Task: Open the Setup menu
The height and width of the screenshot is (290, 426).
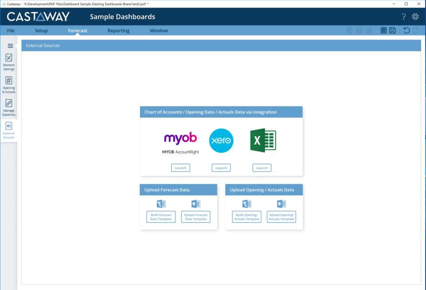Action: point(41,31)
